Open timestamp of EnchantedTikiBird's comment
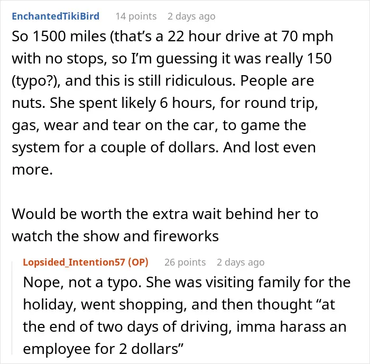Screen dimensions: 370x364 [x=191, y=16]
